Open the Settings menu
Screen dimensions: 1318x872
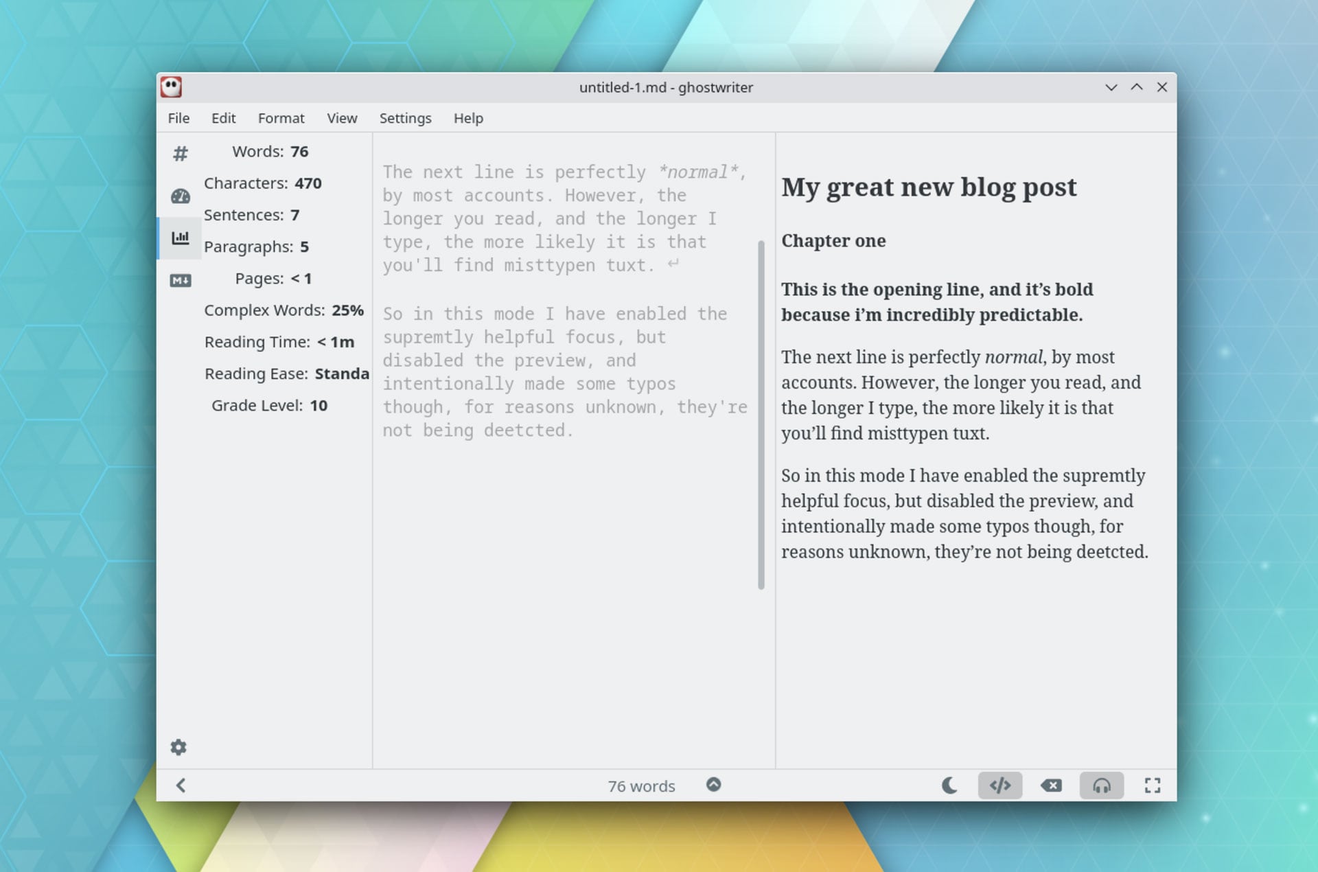(405, 118)
